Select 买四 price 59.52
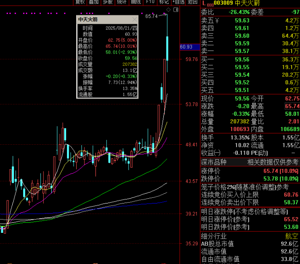The height and width of the screenshot is (264, 300). coord(242,82)
